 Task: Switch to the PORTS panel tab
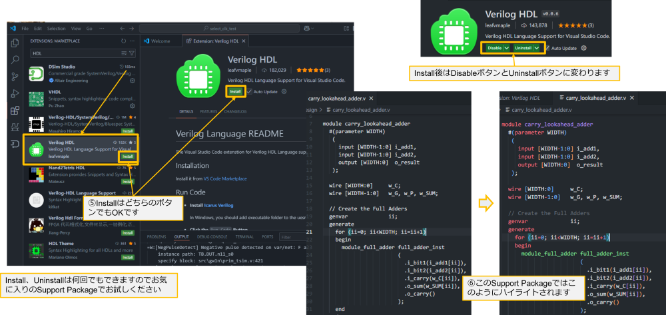pyautogui.click(x=268, y=236)
